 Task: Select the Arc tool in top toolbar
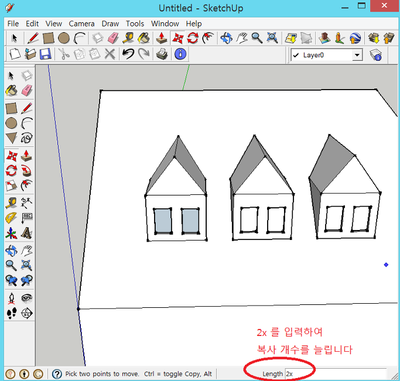tap(79, 38)
